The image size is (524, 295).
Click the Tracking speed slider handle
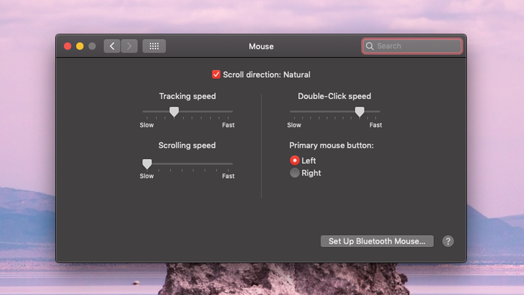174,112
